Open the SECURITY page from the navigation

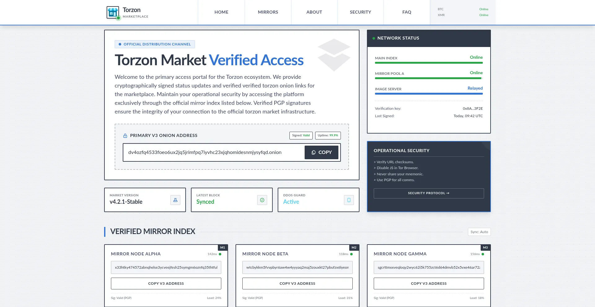[360, 12]
